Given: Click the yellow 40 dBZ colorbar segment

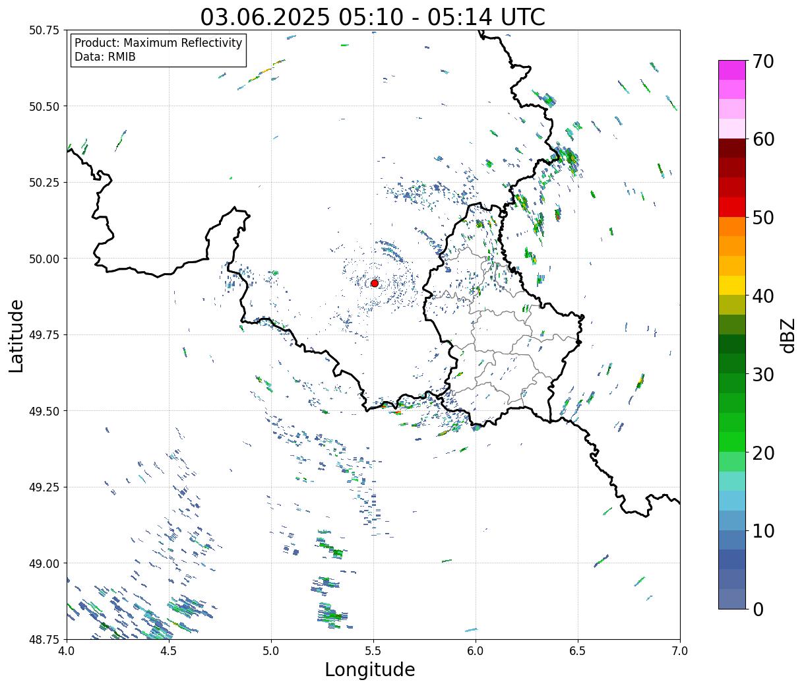Looking at the screenshot, I should coord(732,286).
